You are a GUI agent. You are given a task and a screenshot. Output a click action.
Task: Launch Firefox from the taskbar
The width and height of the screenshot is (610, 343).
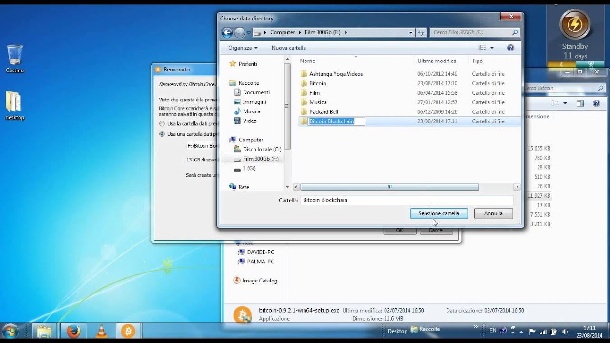[x=73, y=331]
